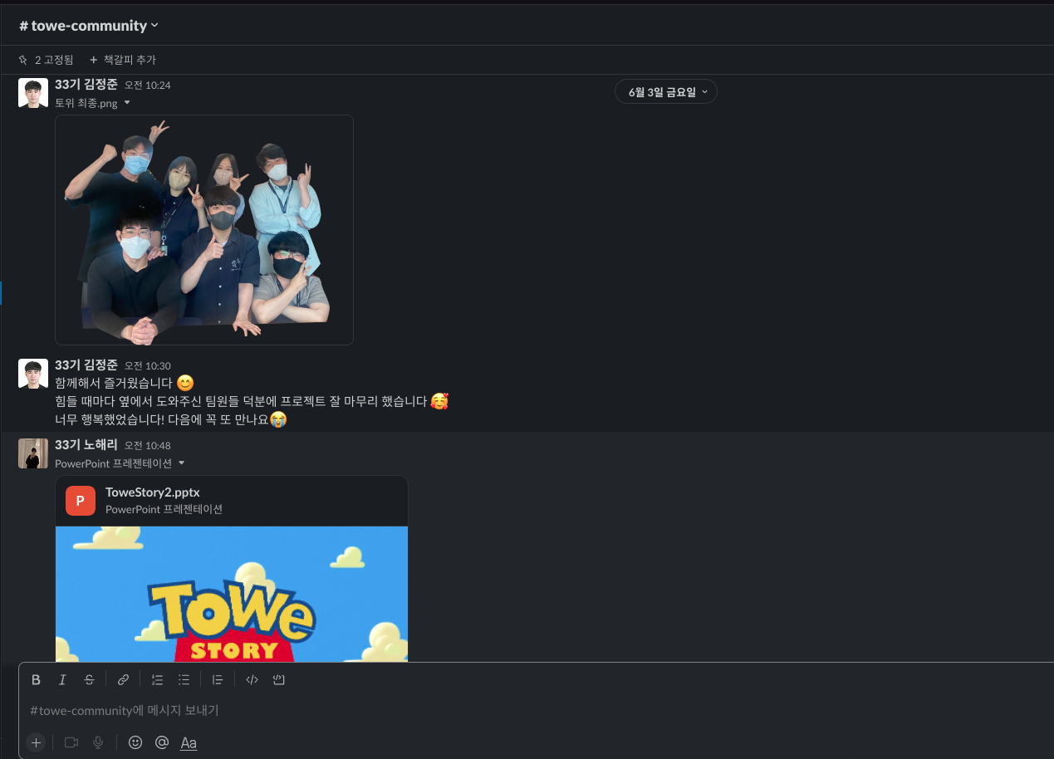Expand options for 토위 최종.png file
This screenshot has width=1054, height=759.
[127, 102]
